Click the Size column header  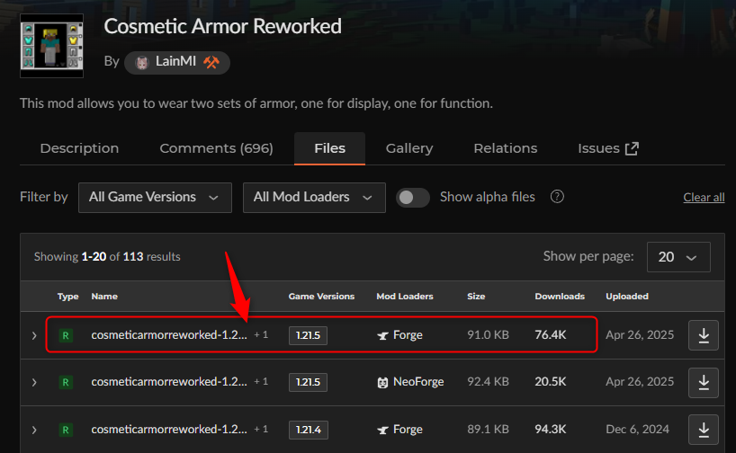tap(476, 297)
